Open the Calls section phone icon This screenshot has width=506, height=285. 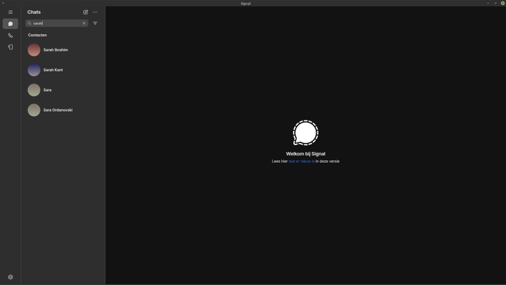tap(10, 35)
